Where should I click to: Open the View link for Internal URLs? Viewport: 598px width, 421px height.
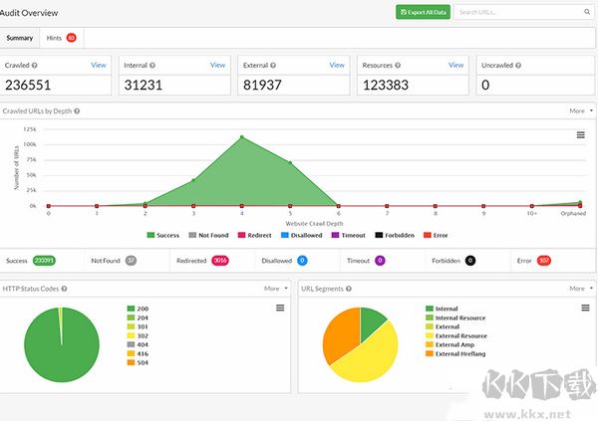pos(217,65)
